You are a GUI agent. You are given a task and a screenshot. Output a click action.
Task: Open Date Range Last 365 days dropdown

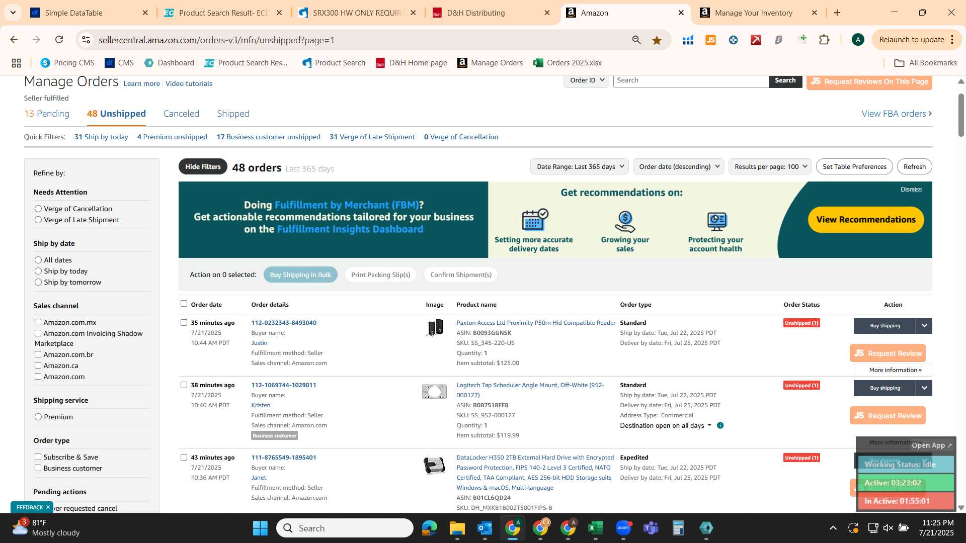(580, 166)
